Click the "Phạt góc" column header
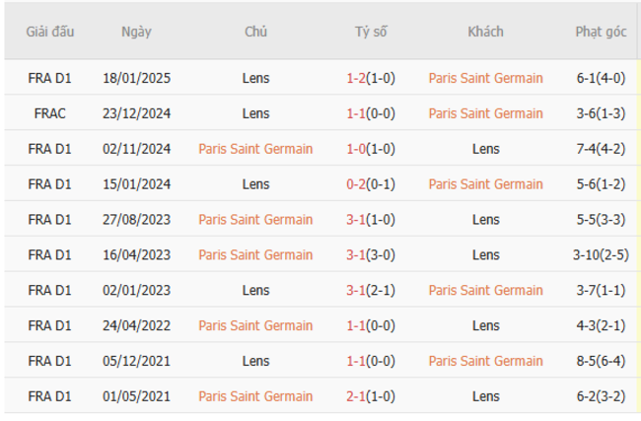This screenshot has width=641, height=421. point(601,32)
